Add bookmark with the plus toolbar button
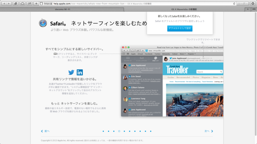 point(36,4)
